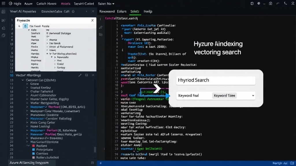The width and height of the screenshot is (296, 166).
Task: Close the Pryeecin popup
Action: tap(92, 20)
